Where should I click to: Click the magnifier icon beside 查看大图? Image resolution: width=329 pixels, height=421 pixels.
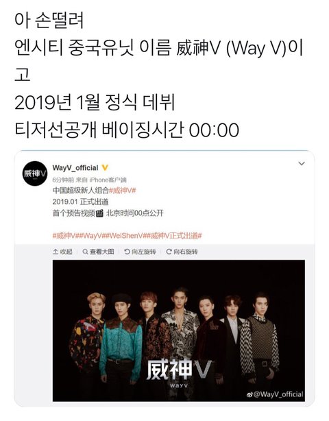(85, 252)
